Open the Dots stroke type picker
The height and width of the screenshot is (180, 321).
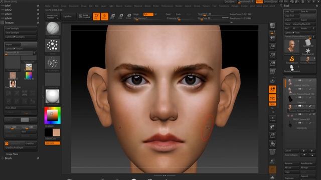point(53,46)
